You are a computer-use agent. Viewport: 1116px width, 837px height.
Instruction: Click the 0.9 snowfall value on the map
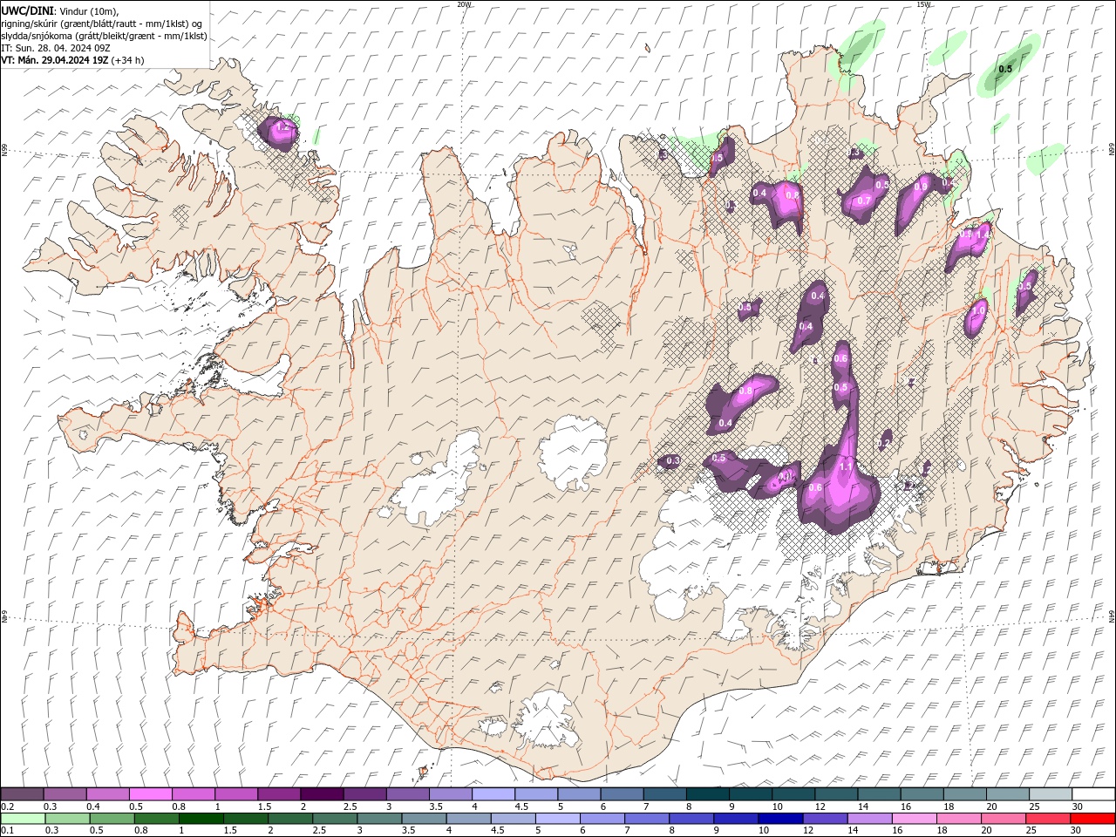[x=921, y=187]
